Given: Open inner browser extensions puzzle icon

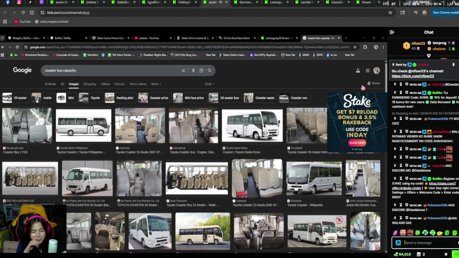Looking at the screenshot, I should 365,47.
